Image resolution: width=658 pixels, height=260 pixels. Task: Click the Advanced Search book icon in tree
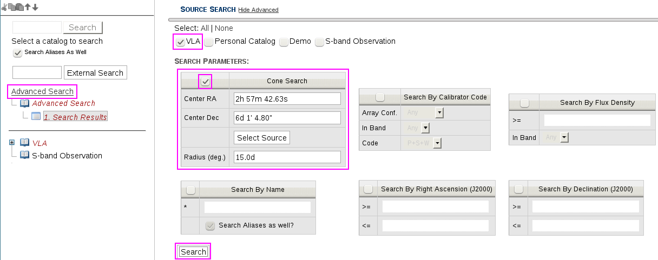[24, 103]
